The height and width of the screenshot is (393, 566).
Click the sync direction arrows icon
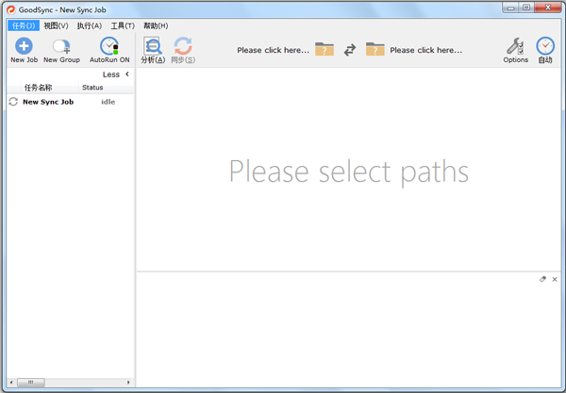click(349, 50)
